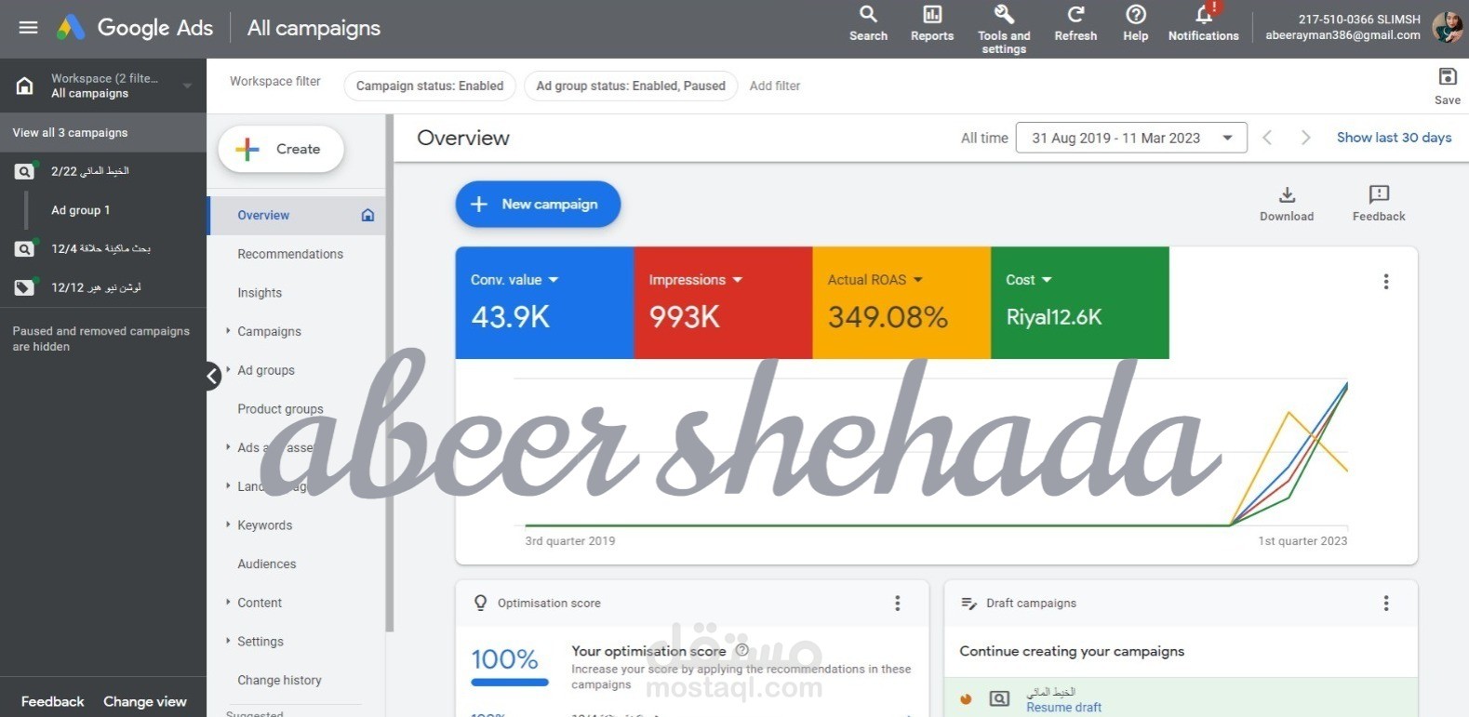Open scorecard three-dot menu
Image resolution: width=1469 pixels, height=717 pixels.
pos(1386,281)
